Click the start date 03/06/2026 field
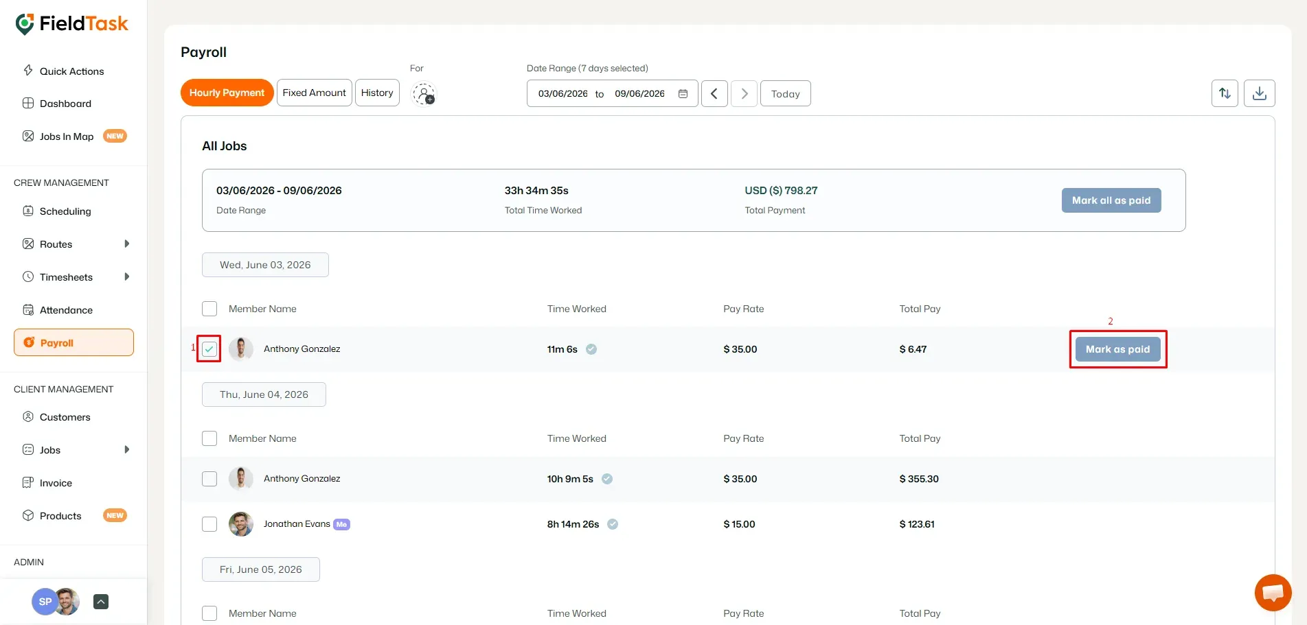This screenshot has height=625, width=1307. tap(562, 94)
